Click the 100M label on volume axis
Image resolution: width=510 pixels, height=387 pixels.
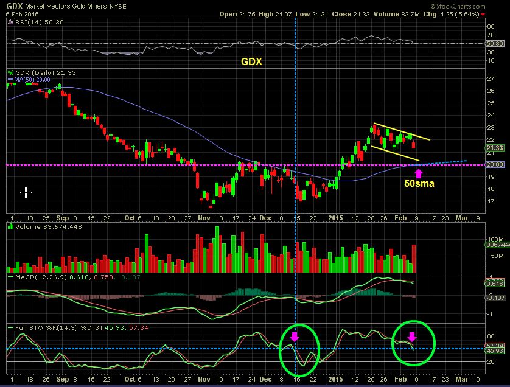pos(495,240)
